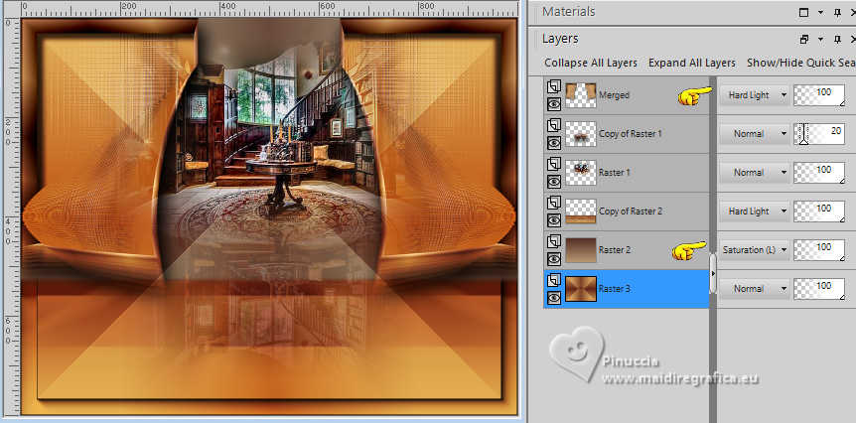Click the opacity slider of the Merged layer
Image resolution: width=856 pixels, height=423 pixels.
819,95
